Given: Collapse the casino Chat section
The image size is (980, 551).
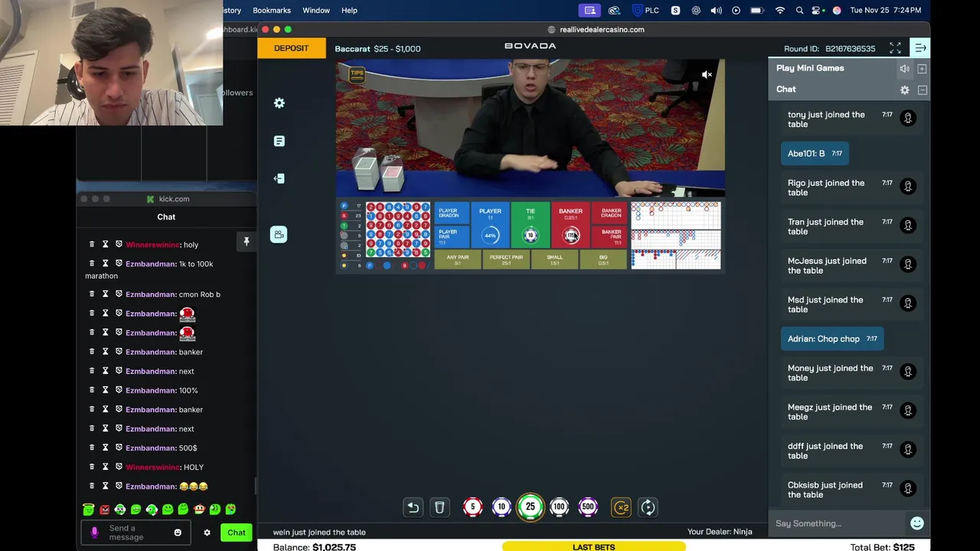Looking at the screenshot, I should click(x=922, y=90).
